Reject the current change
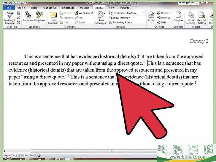Viewport: 216px width, 162px height. point(163,13)
